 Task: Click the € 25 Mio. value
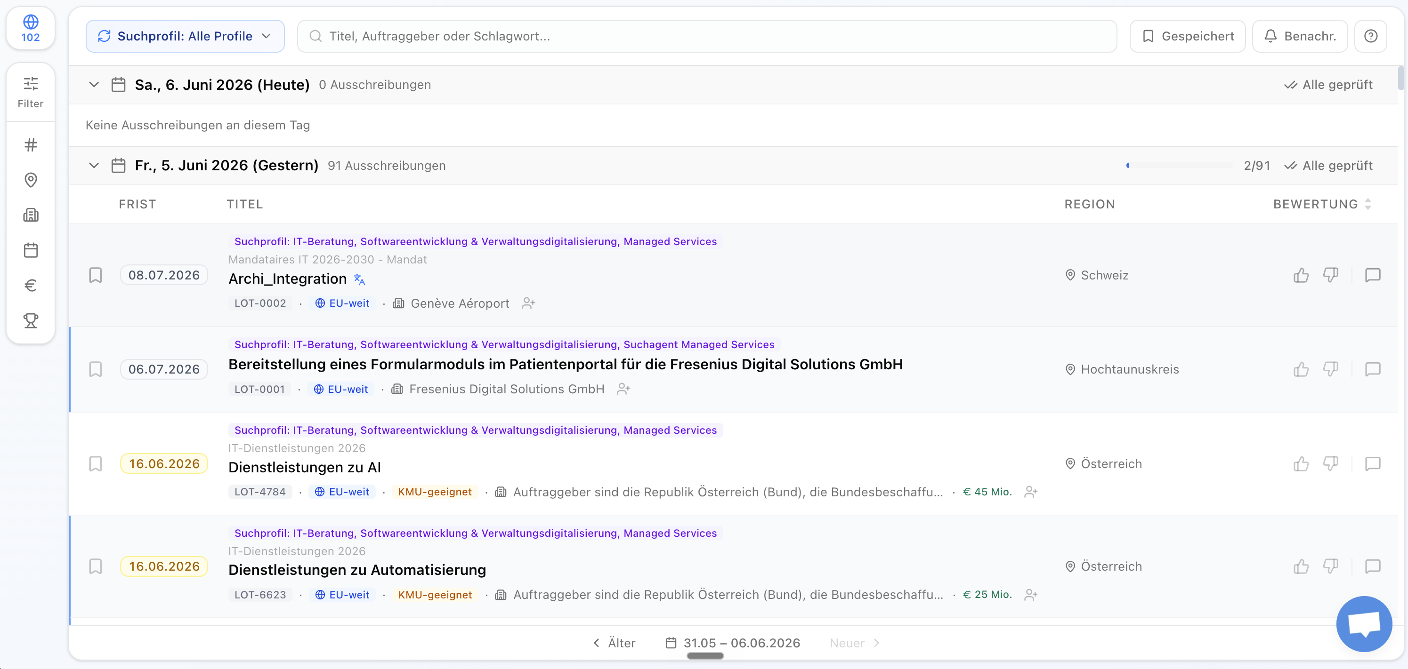[987, 594]
